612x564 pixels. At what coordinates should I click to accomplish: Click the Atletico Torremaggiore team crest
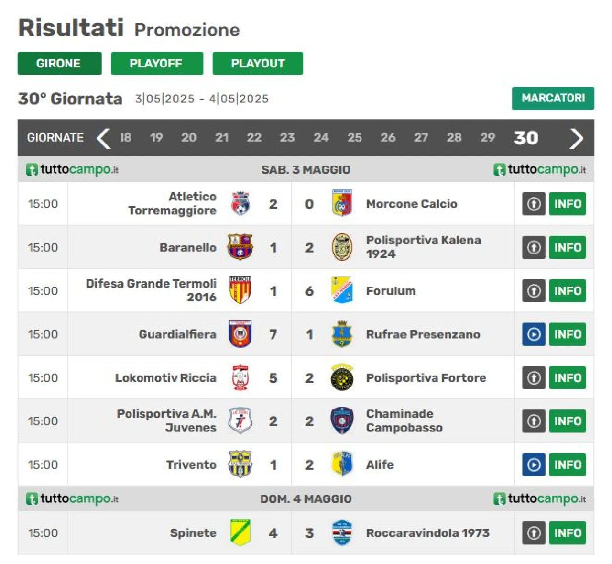pos(240,204)
